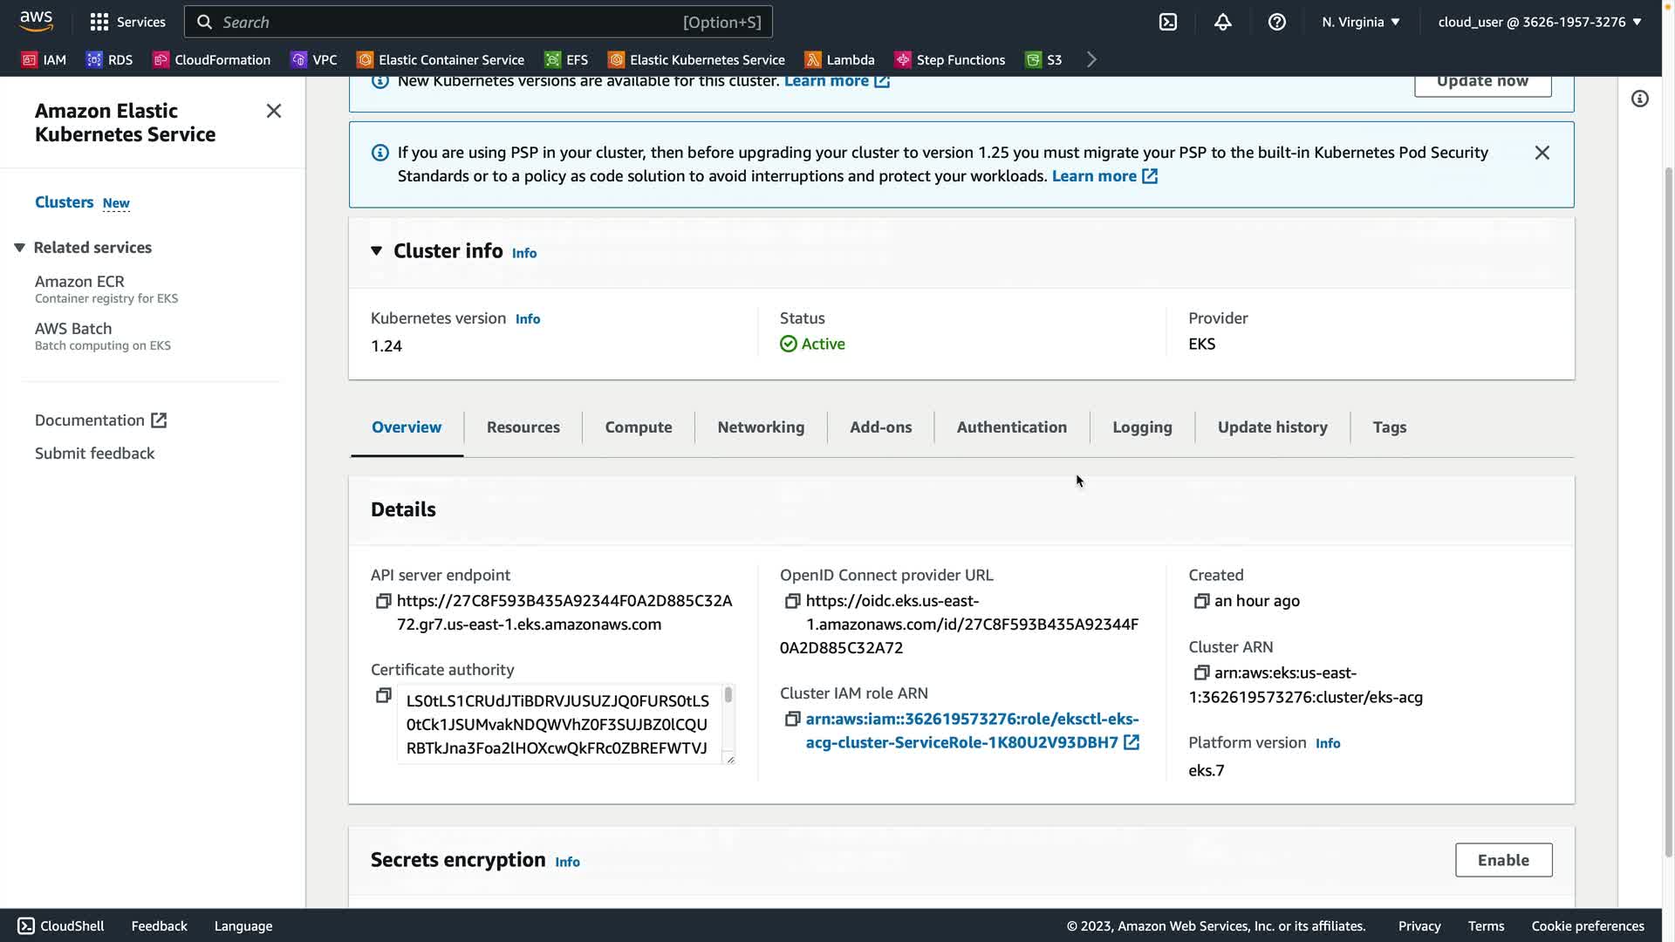Copy the API server endpoint

pos(383,601)
